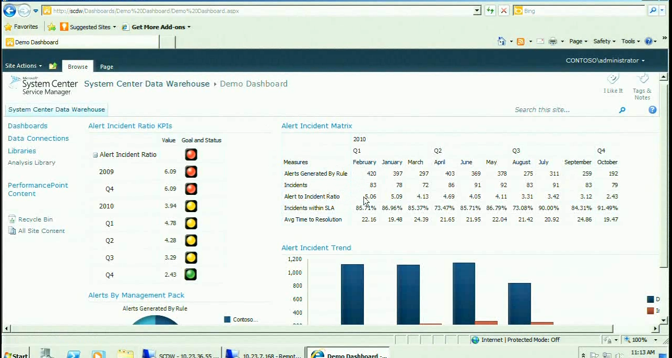Click the Recycle Bin icon in sidebar
The width and height of the screenshot is (672, 358).
click(x=12, y=219)
